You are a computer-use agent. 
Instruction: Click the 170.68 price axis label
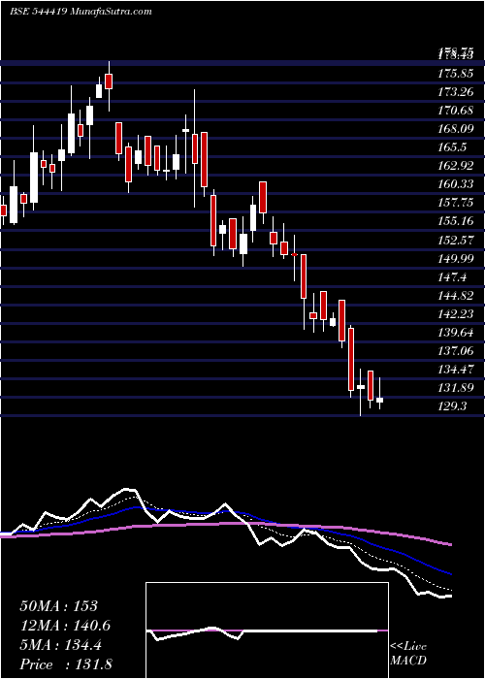455,111
